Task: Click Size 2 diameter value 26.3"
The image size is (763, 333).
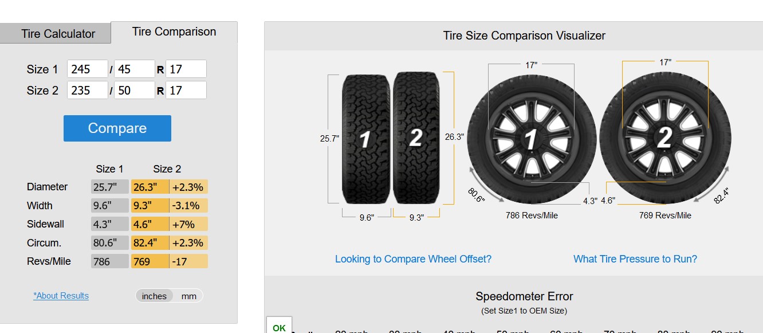Action: pyautogui.click(x=150, y=187)
